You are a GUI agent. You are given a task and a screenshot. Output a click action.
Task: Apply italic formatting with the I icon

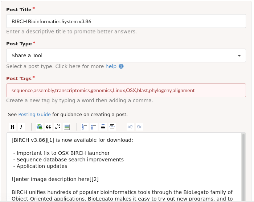(x=21, y=127)
